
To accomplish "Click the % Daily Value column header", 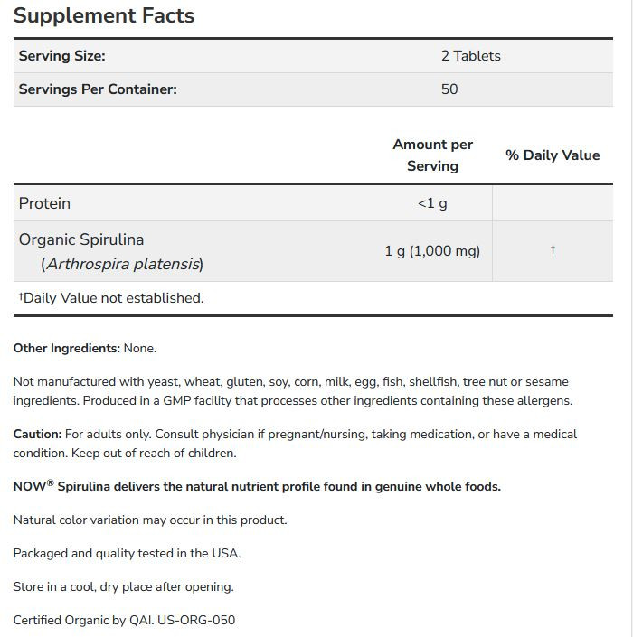I will 553,155.
